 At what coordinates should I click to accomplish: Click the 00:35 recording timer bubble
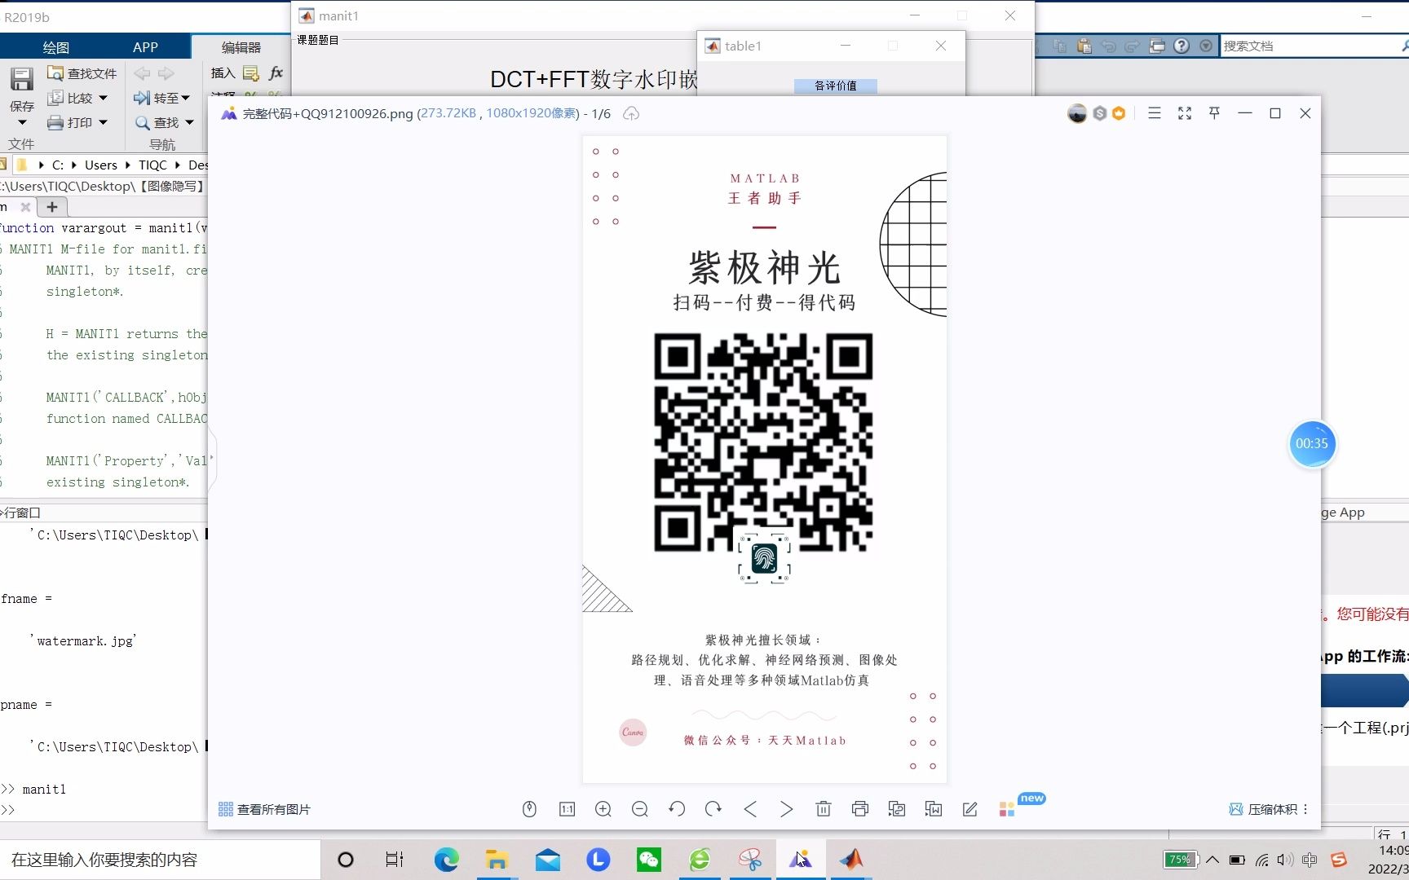click(x=1312, y=443)
